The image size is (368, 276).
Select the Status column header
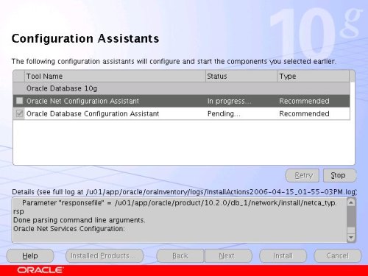[x=241, y=77]
